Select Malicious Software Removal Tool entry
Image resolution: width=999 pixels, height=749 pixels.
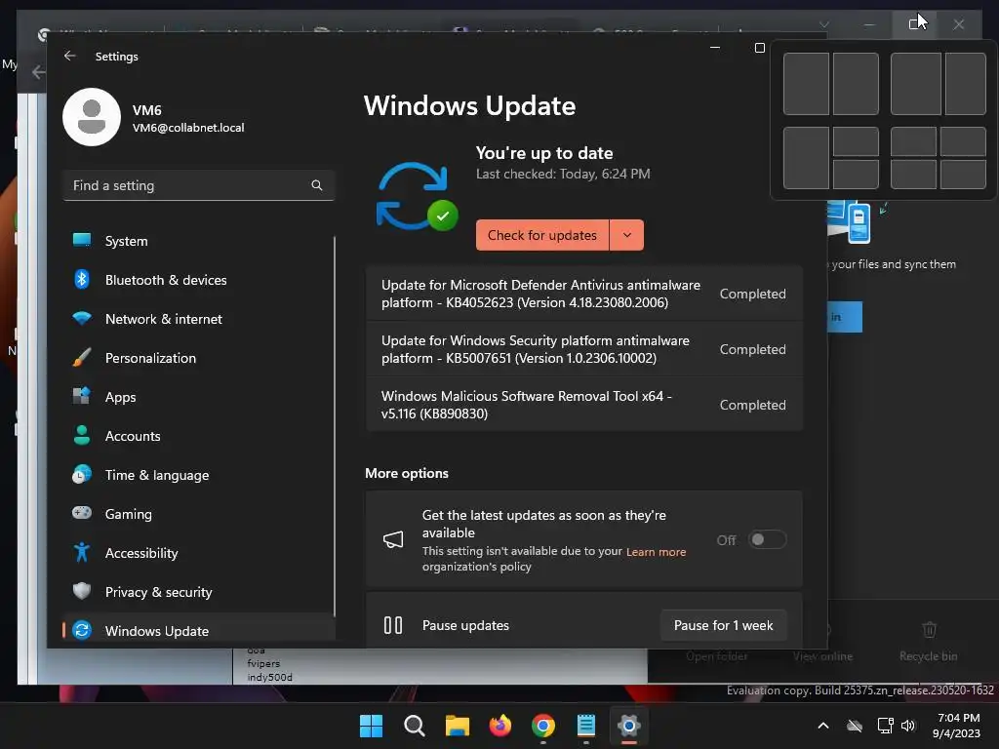(x=583, y=405)
